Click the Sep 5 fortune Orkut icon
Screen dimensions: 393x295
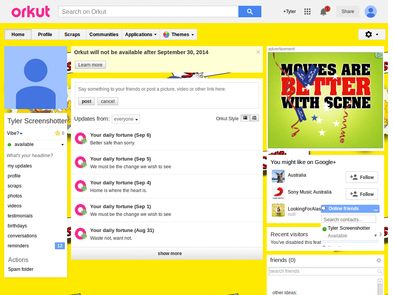coord(81,162)
